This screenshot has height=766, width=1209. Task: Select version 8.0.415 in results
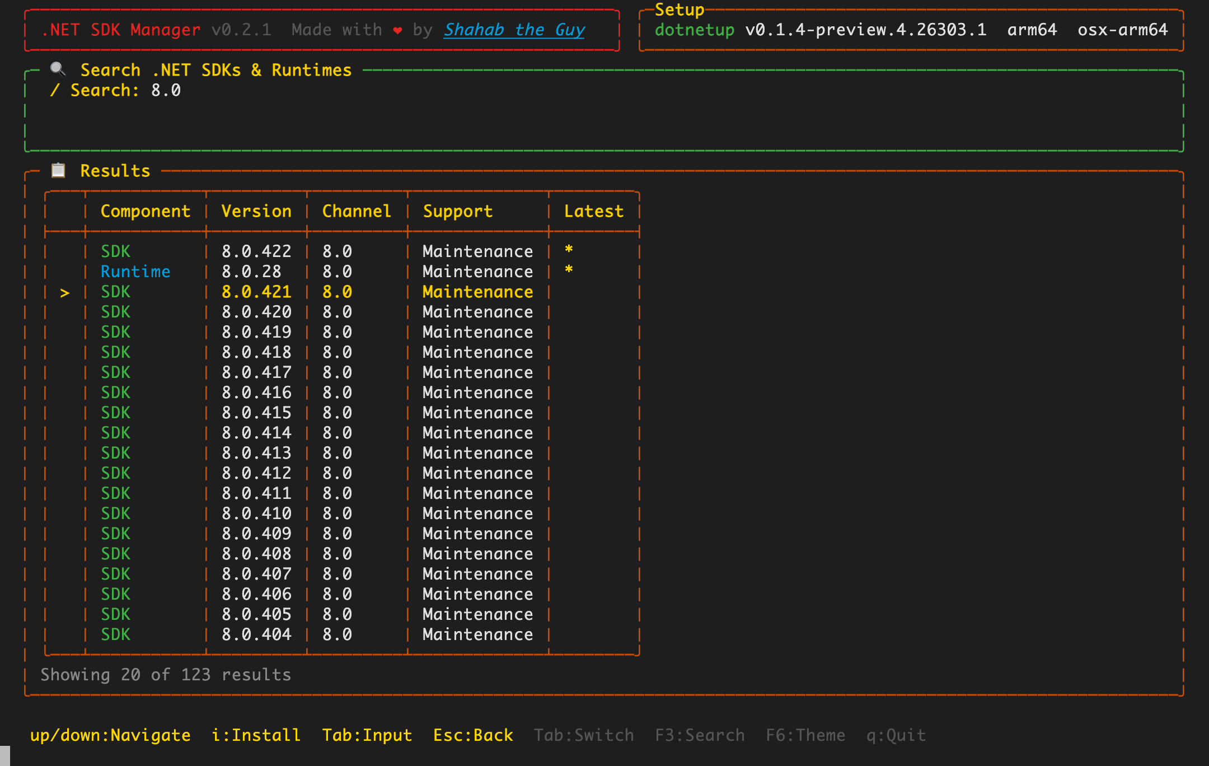pyautogui.click(x=256, y=413)
